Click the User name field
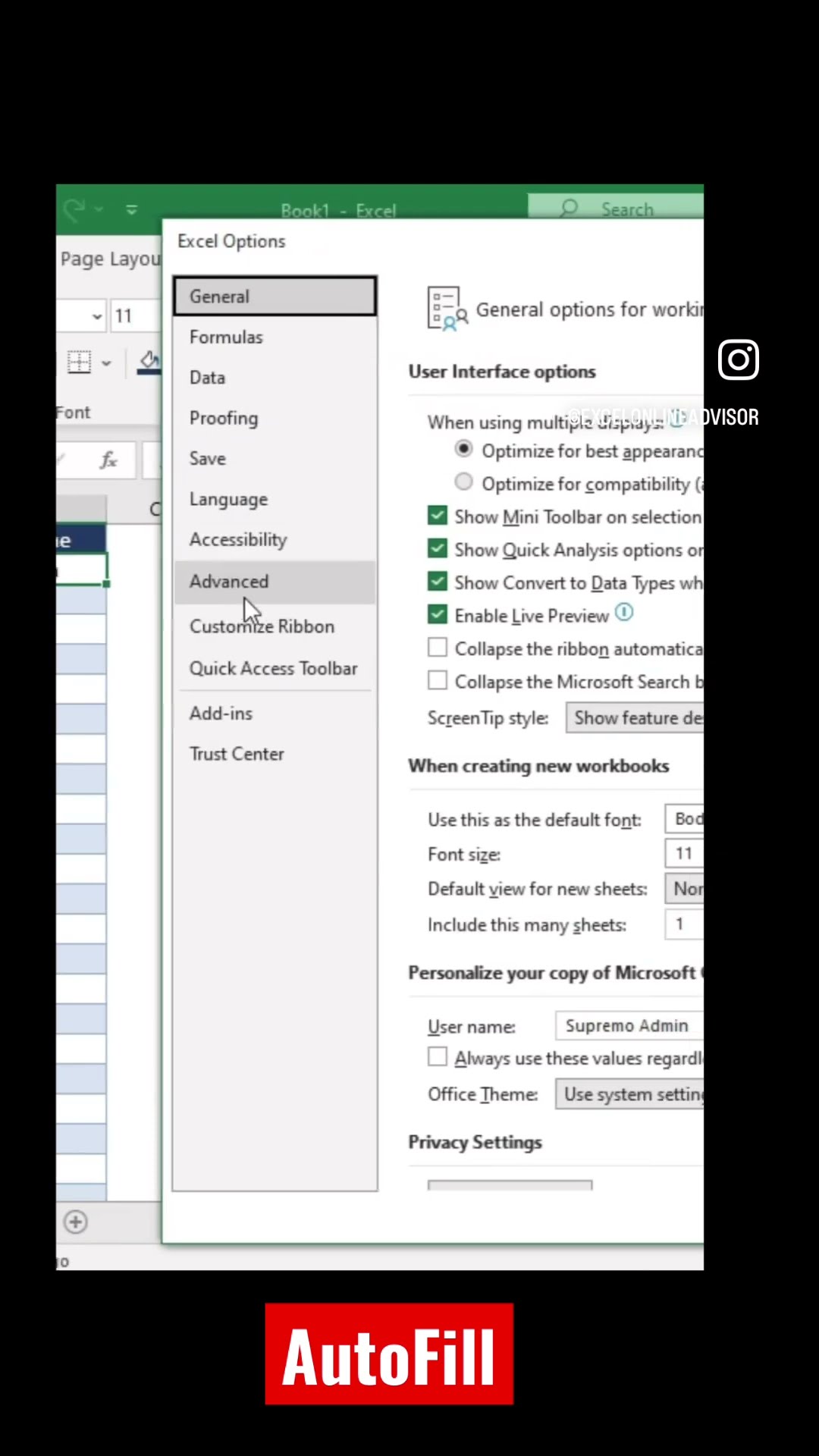The width and height of the screenshot is (819, 1456). pyautogui.click(x=629, y=1026)
